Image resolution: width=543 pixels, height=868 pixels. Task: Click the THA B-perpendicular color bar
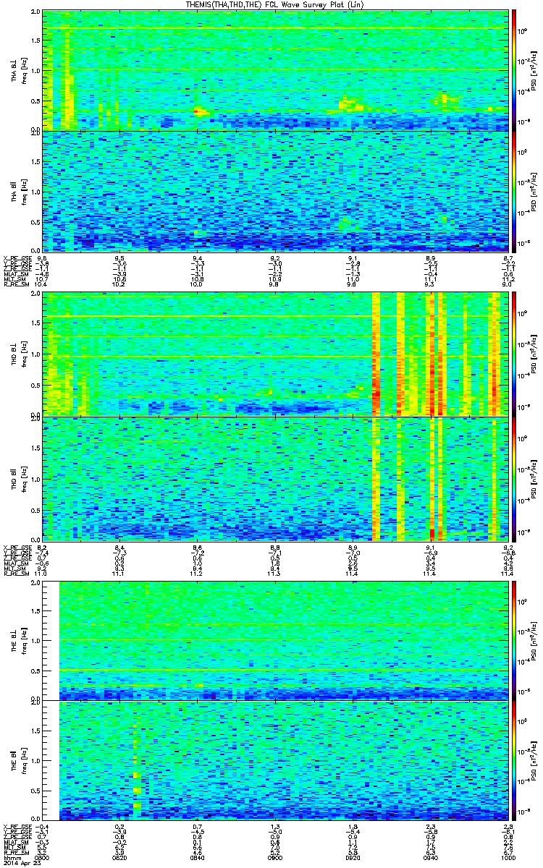(514, 70)
